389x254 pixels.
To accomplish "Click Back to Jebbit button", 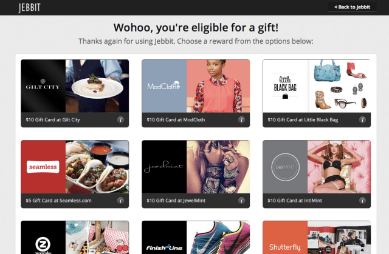I will 352,7.
